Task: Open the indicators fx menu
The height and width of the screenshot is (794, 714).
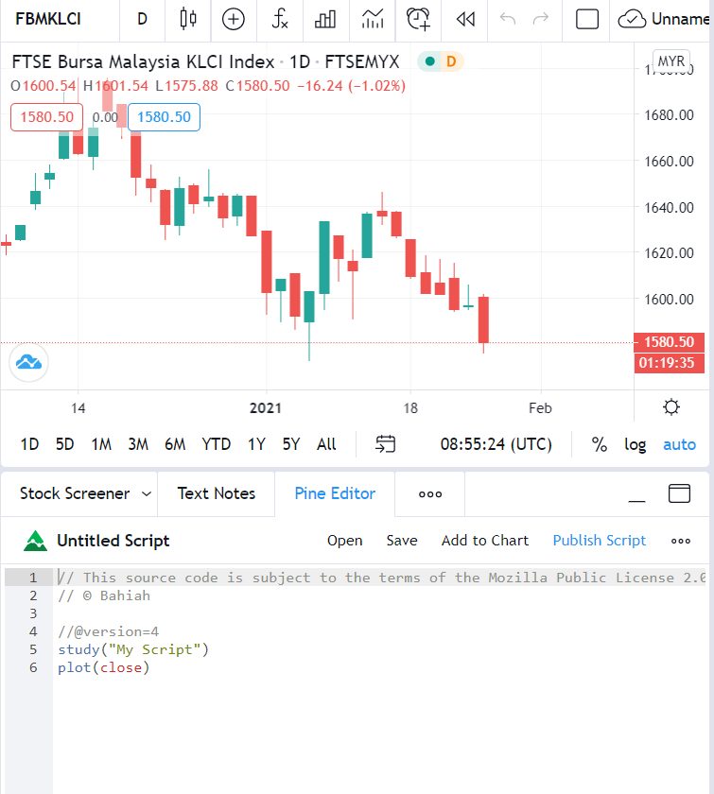Action: [279, 19]
